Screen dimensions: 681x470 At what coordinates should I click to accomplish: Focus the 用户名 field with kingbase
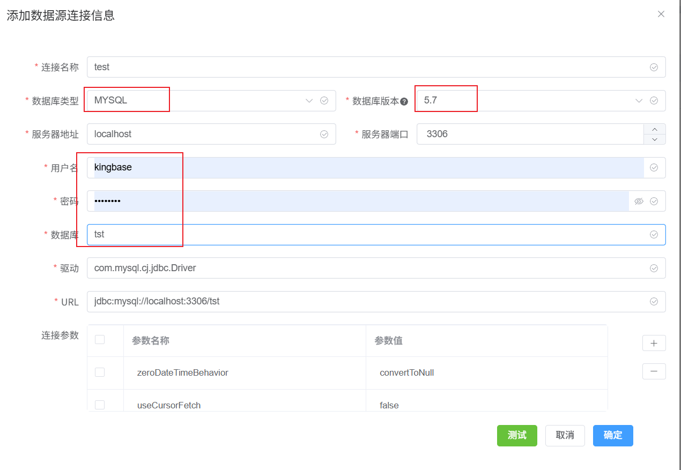click(376, 167)
